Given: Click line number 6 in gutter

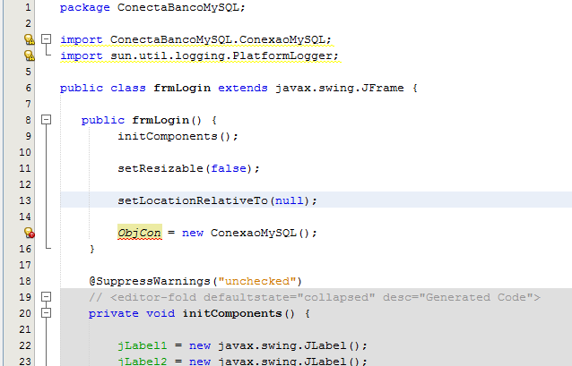Looking at the screenshot, I should 28,88.
